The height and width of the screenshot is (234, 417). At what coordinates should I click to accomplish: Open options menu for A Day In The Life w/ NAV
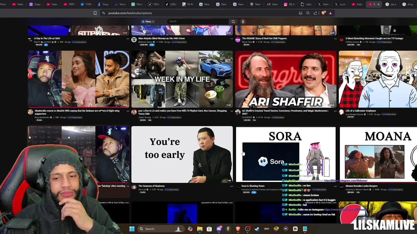[x=128, y=39]
